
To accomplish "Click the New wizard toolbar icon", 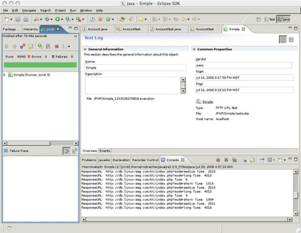I will pos(7,19).
